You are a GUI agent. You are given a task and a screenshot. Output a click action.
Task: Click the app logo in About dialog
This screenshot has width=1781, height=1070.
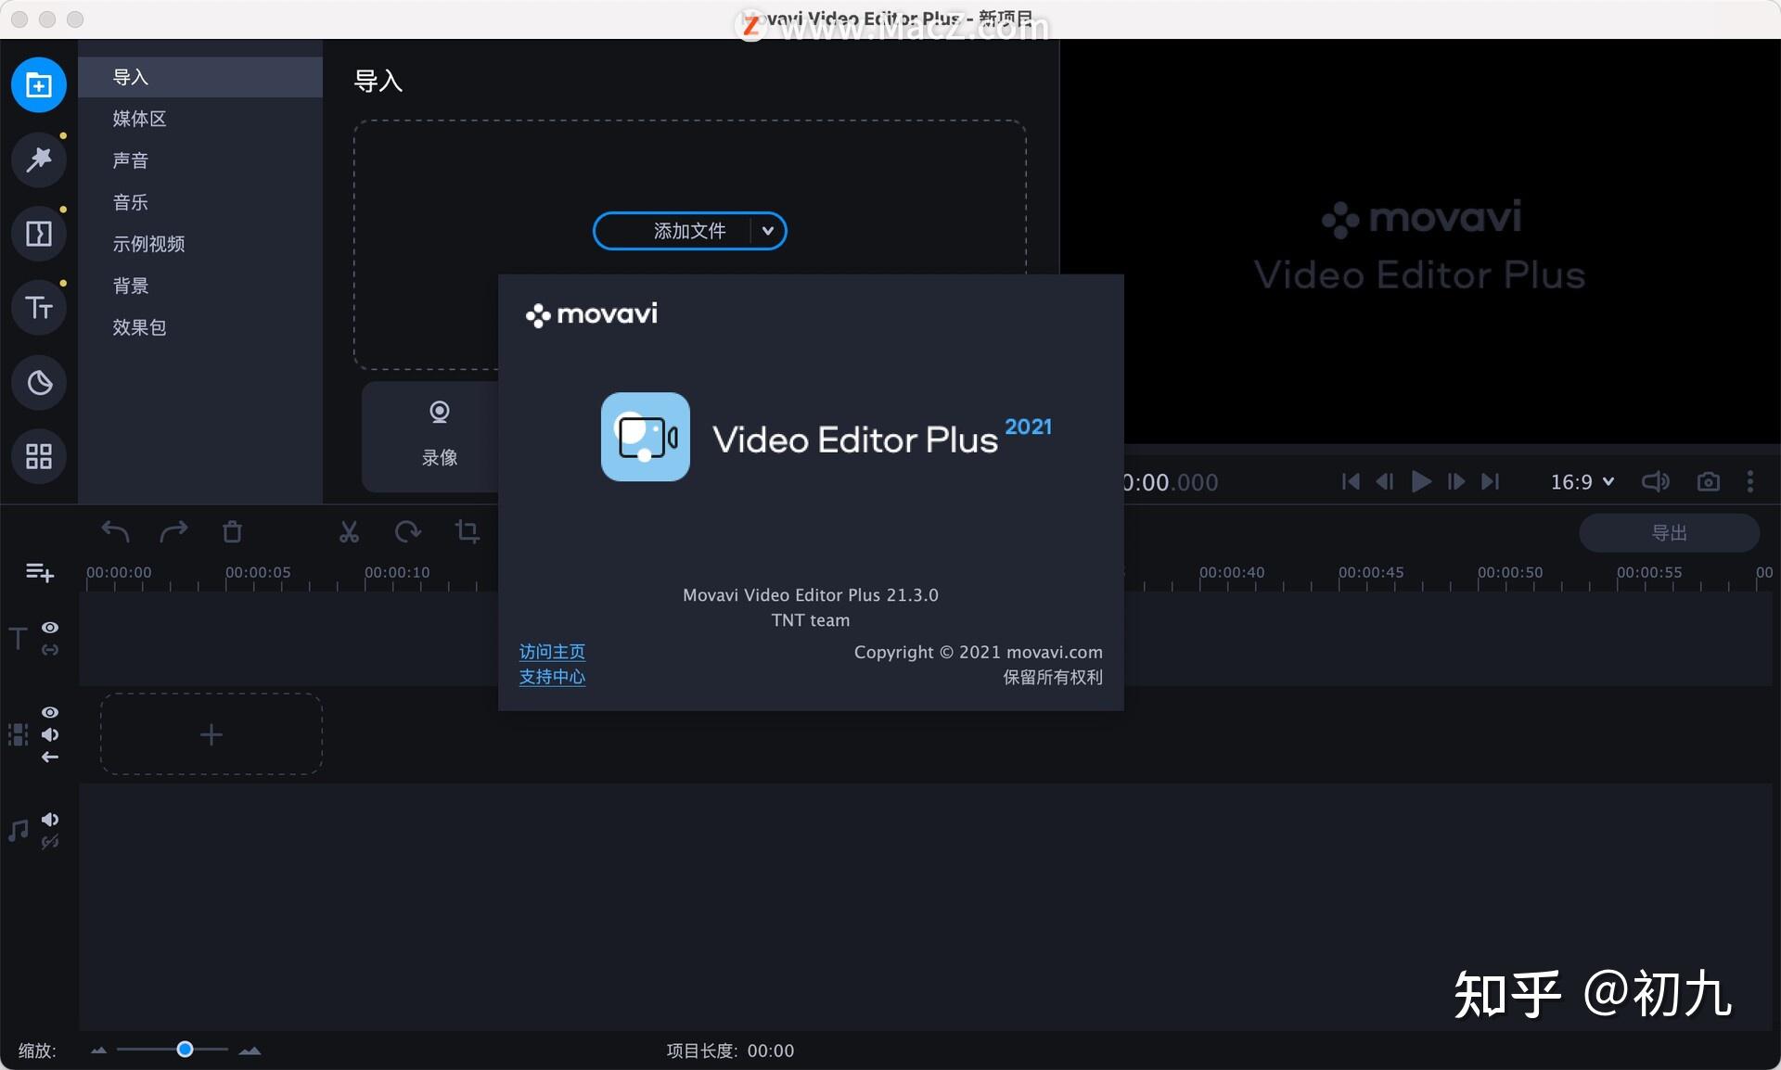pos(645,437)
